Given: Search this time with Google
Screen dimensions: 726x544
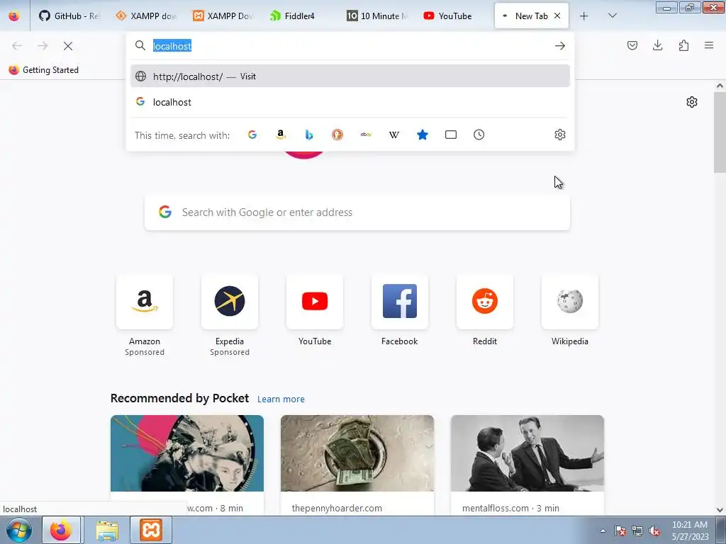Looking at the screenshot, I should coord(252,135).
